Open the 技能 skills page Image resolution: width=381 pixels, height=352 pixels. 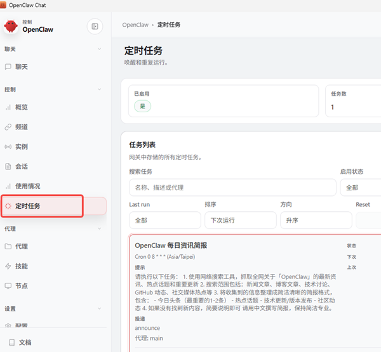pos(22,266)
